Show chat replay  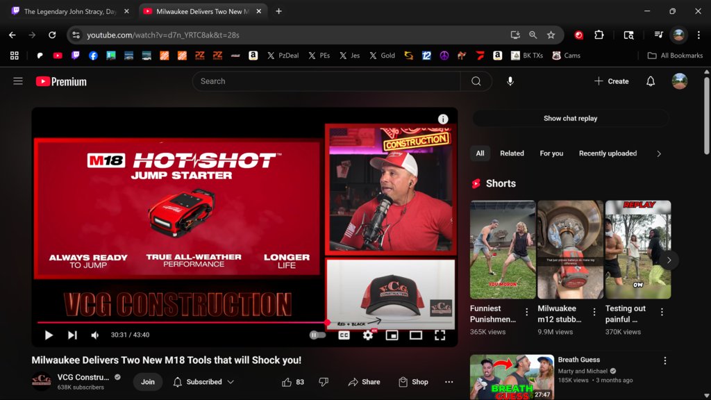pyautogui.click(x=571, y=118)
